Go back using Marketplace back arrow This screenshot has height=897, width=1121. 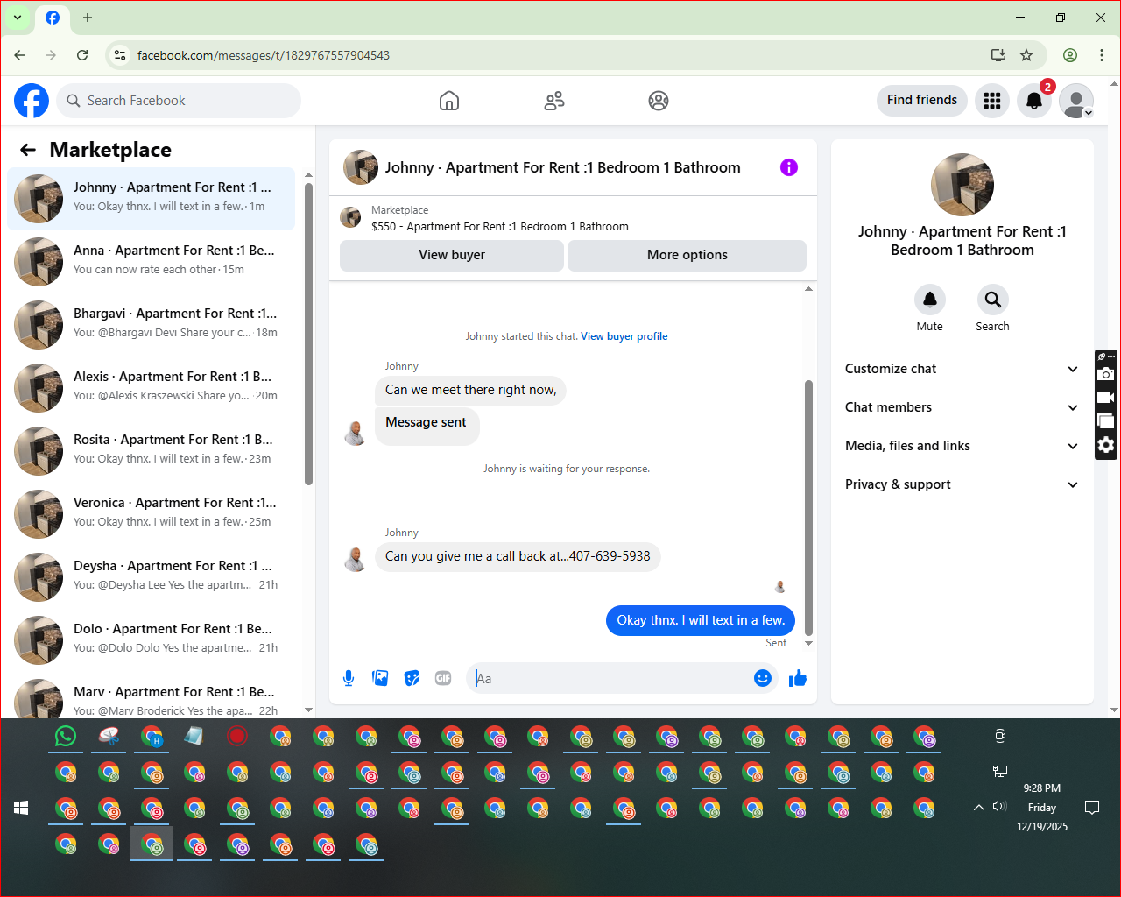coord(28,150)
